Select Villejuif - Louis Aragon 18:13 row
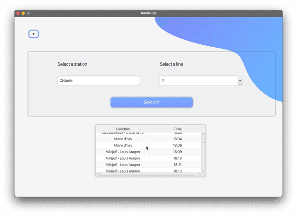Viewport: 297px width, 216px height. 148,171
